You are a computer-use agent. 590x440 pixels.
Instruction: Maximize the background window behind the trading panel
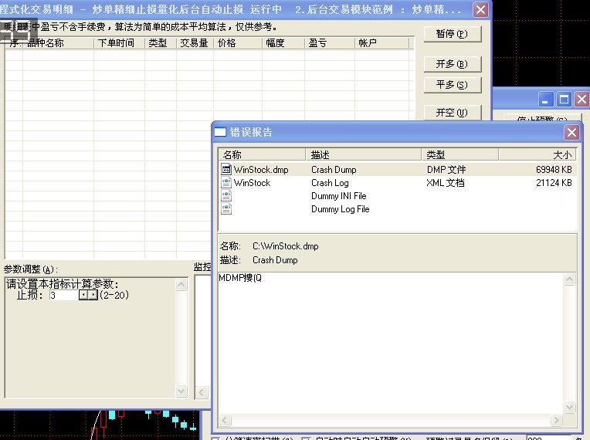click(564, 99)
